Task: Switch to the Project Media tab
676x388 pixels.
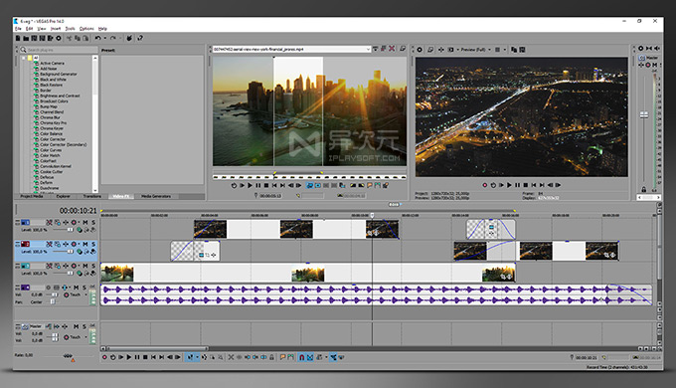Action: click(32, 196)
